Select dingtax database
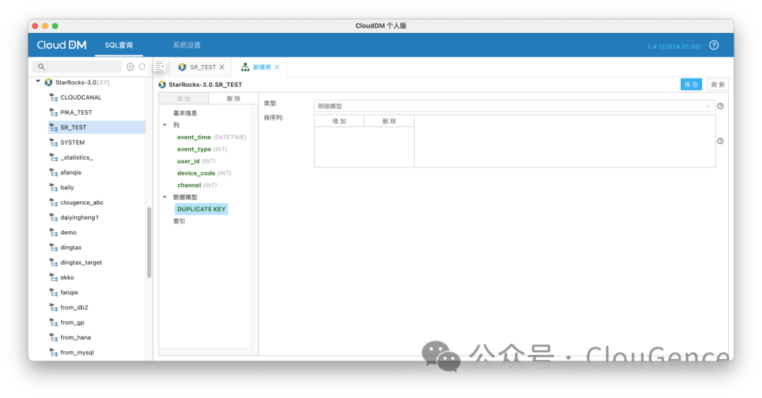The image size is (762, 398). coord(71,248)
